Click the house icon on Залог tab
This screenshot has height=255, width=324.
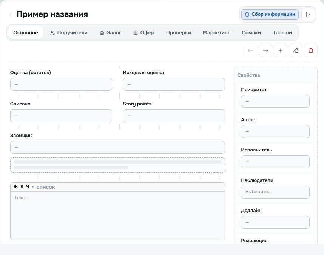coord(102,33)
